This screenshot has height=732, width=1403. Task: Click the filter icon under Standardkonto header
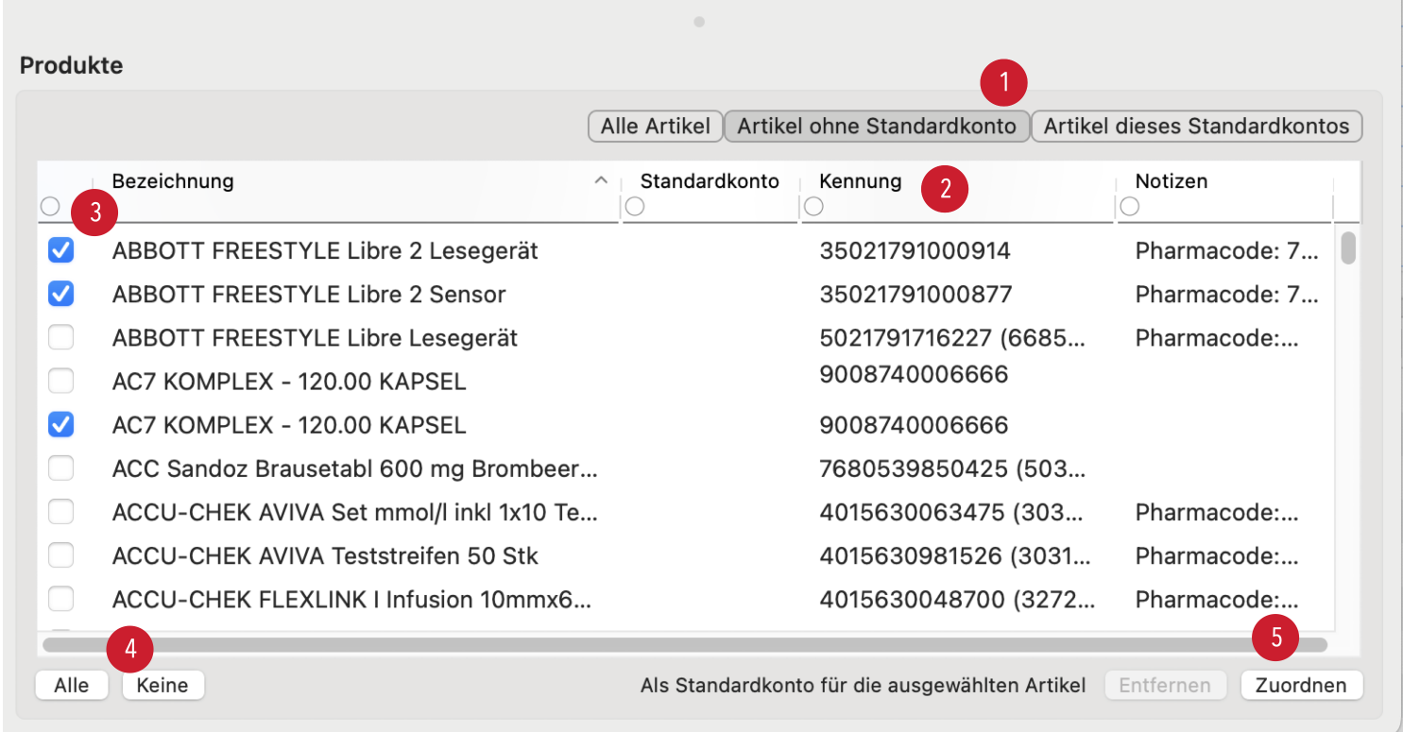click(x=635, y=206)
